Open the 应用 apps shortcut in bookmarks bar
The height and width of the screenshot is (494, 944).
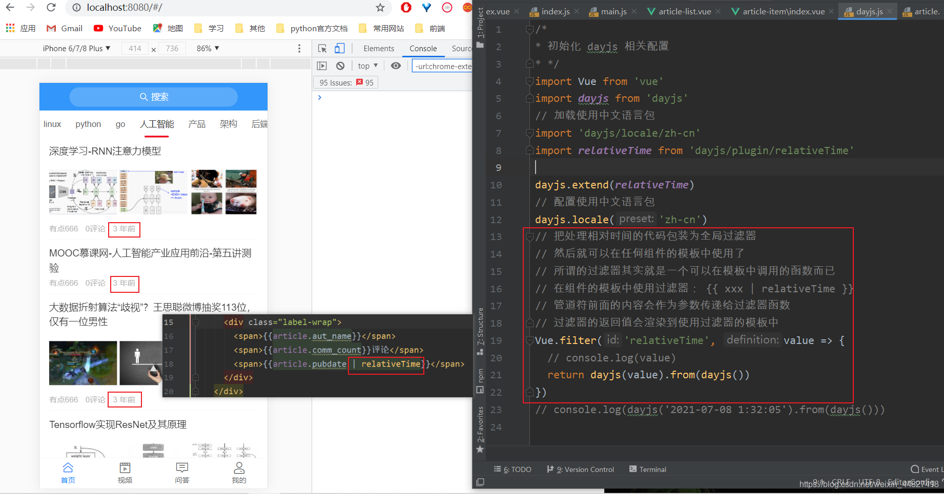pyautogui.click(x=20, y=28)
